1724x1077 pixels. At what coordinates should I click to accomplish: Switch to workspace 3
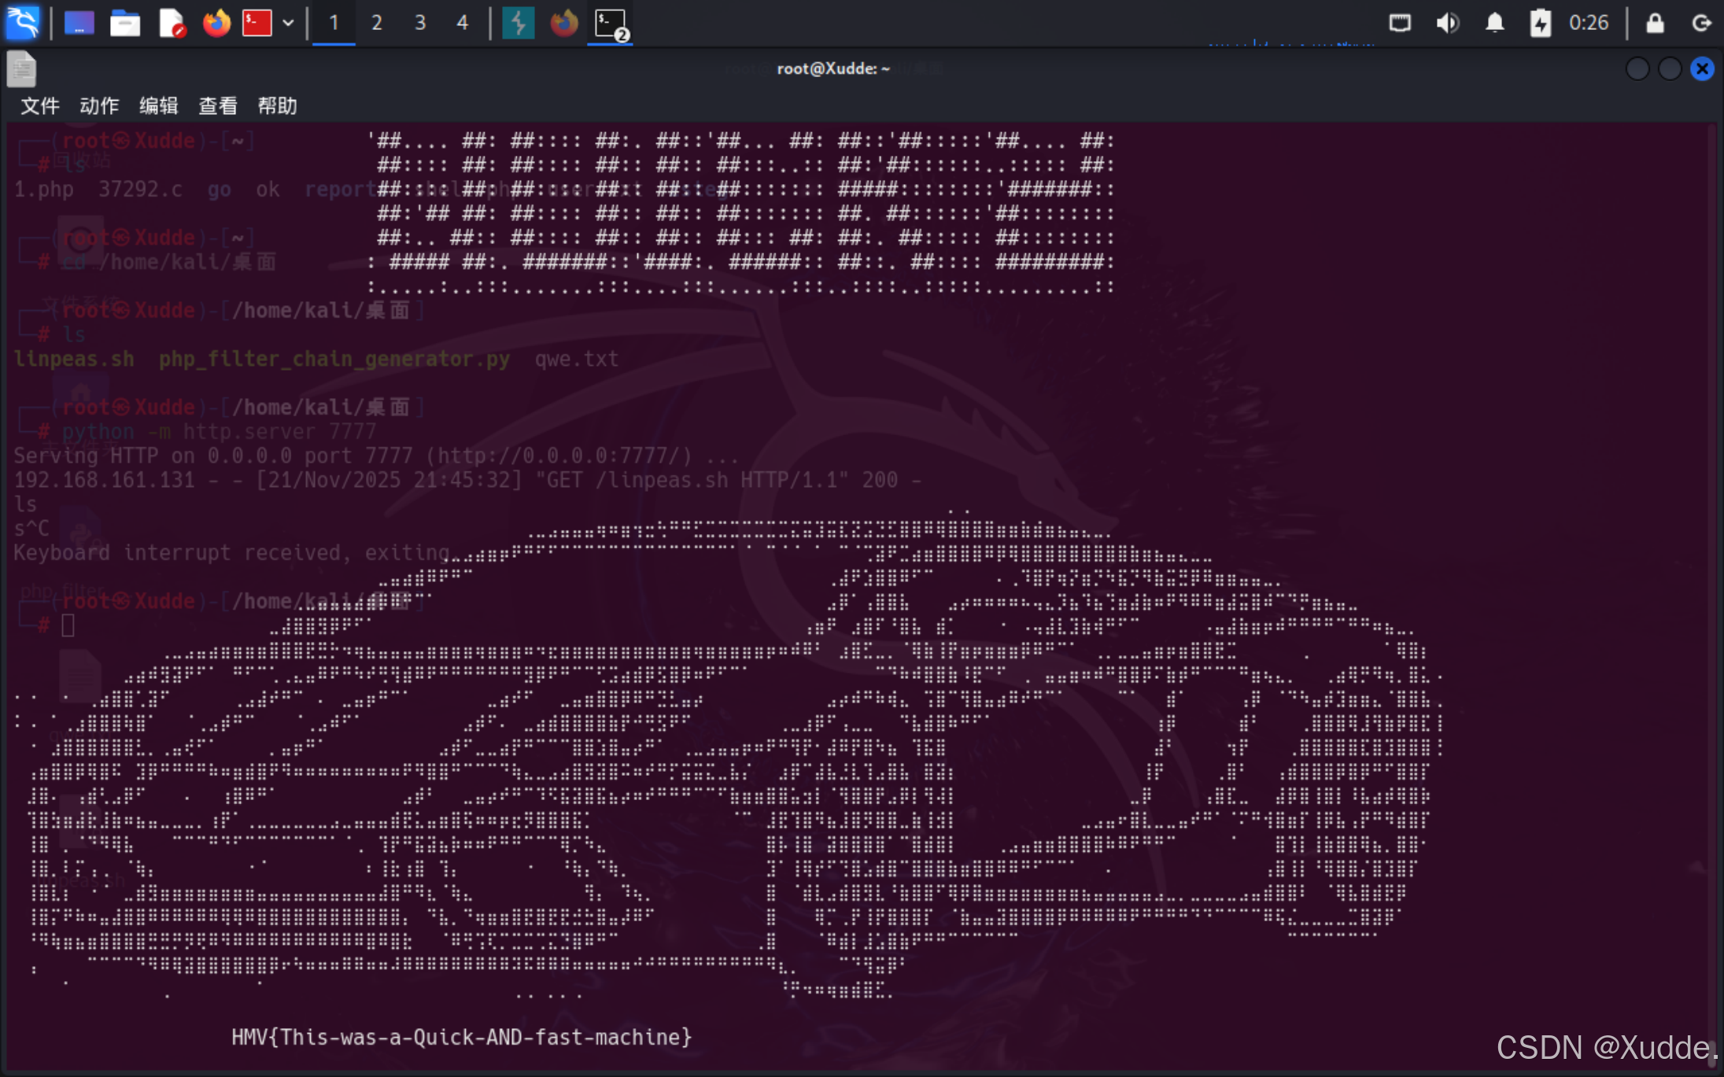(420, 23)
